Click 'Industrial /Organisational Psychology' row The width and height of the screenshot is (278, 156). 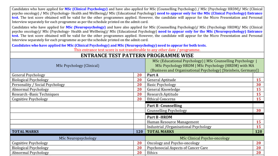tap(179, 127)
